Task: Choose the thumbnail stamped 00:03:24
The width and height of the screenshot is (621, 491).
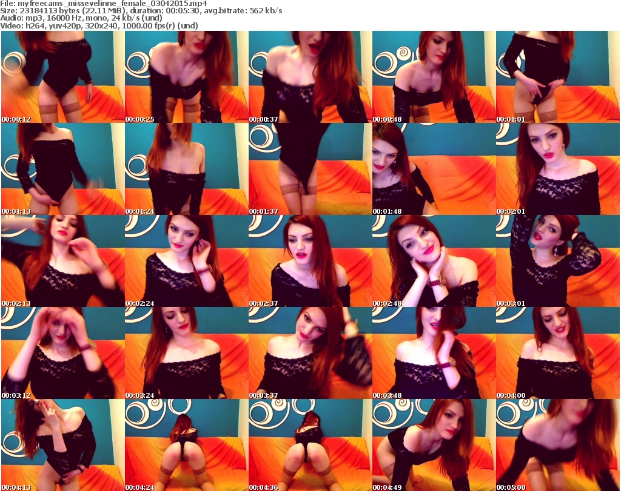Action: 187,353
